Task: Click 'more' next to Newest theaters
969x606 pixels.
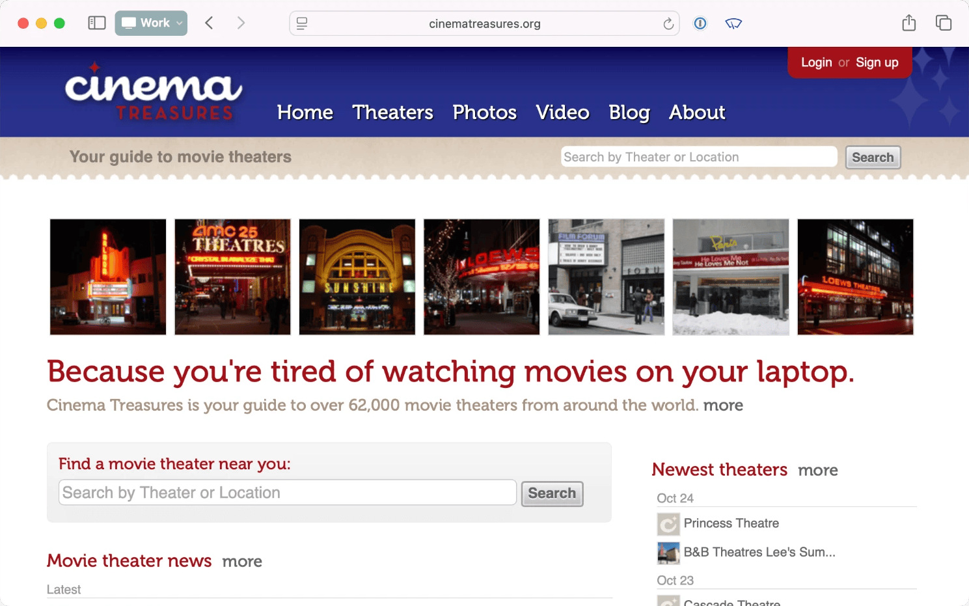Action: click(x=818, y=471)
